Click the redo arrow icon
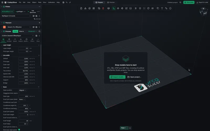 [x=70, y=2]
